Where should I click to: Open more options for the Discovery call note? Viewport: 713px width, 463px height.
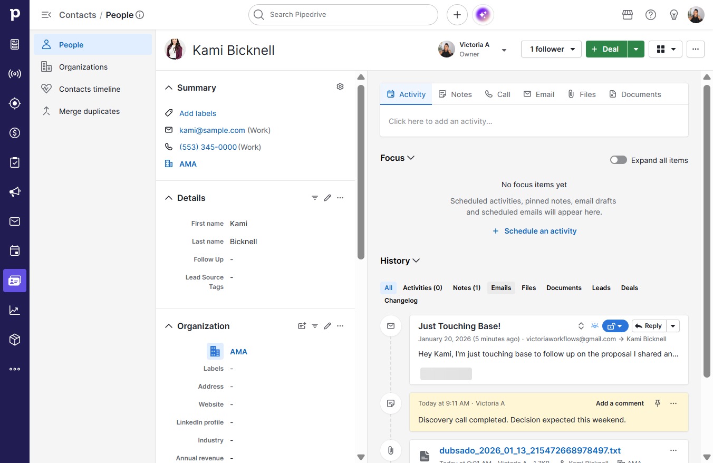tap(673, 403)
